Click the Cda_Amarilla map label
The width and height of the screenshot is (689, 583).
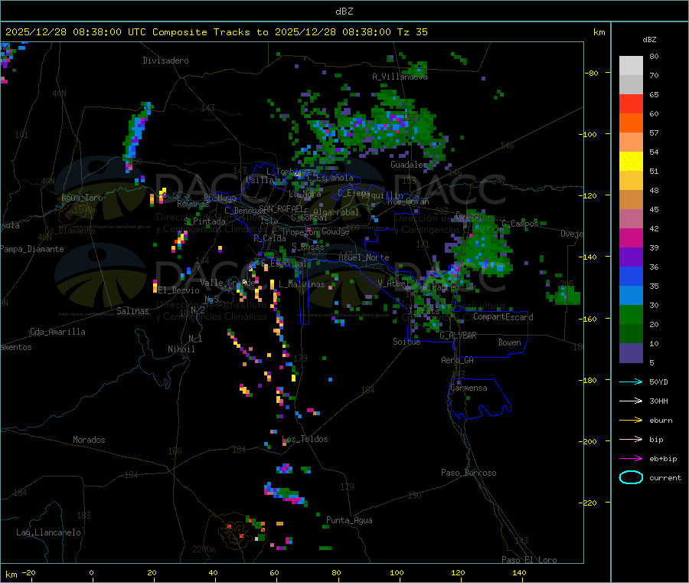[x=57, y=332]
